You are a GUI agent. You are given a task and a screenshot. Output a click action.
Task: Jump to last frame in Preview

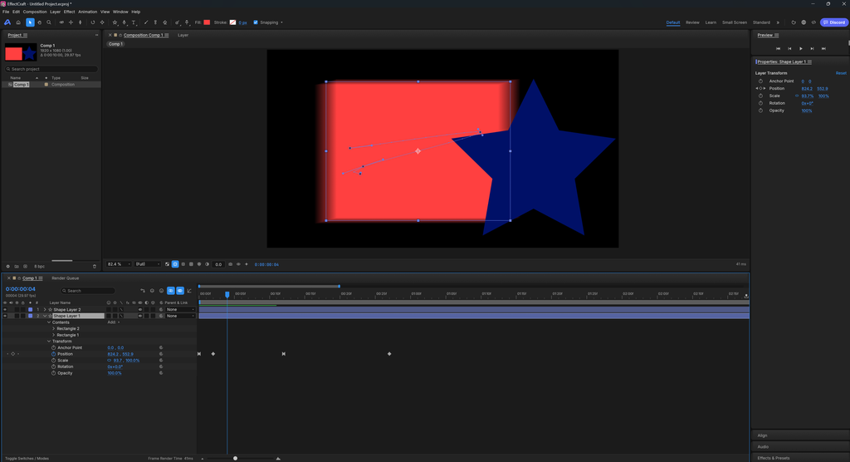pyautogui.click(x=823, y=48)
